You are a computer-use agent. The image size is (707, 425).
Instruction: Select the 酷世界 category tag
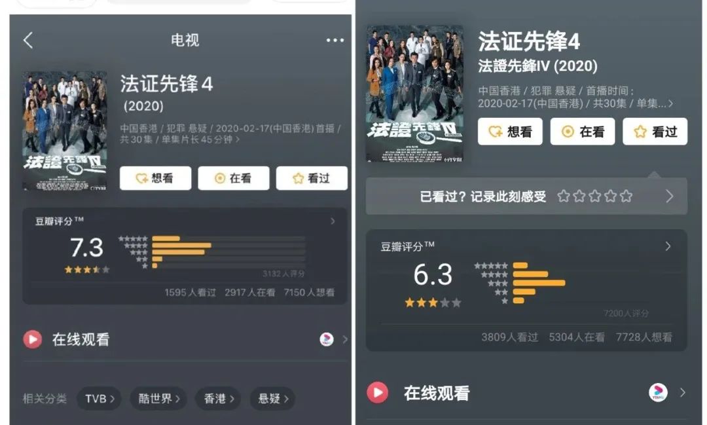pyautogui.click(x=158, y=399)
